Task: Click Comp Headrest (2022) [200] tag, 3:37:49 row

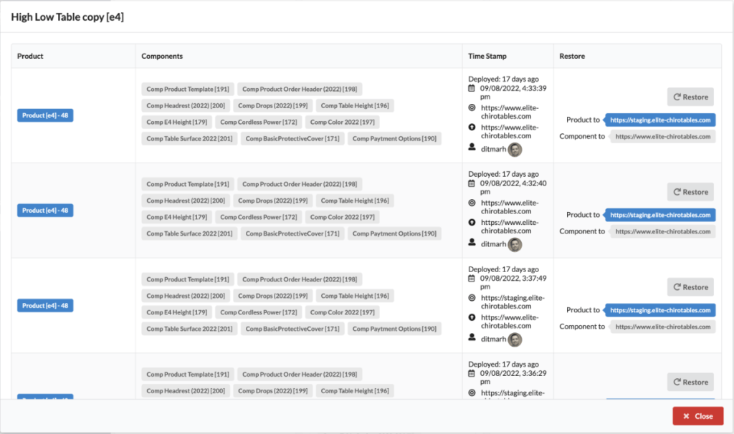Action: [x=186, y=296]
